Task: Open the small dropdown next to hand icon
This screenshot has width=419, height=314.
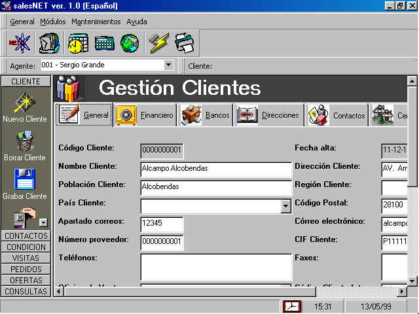Action: tap(43, 222)
